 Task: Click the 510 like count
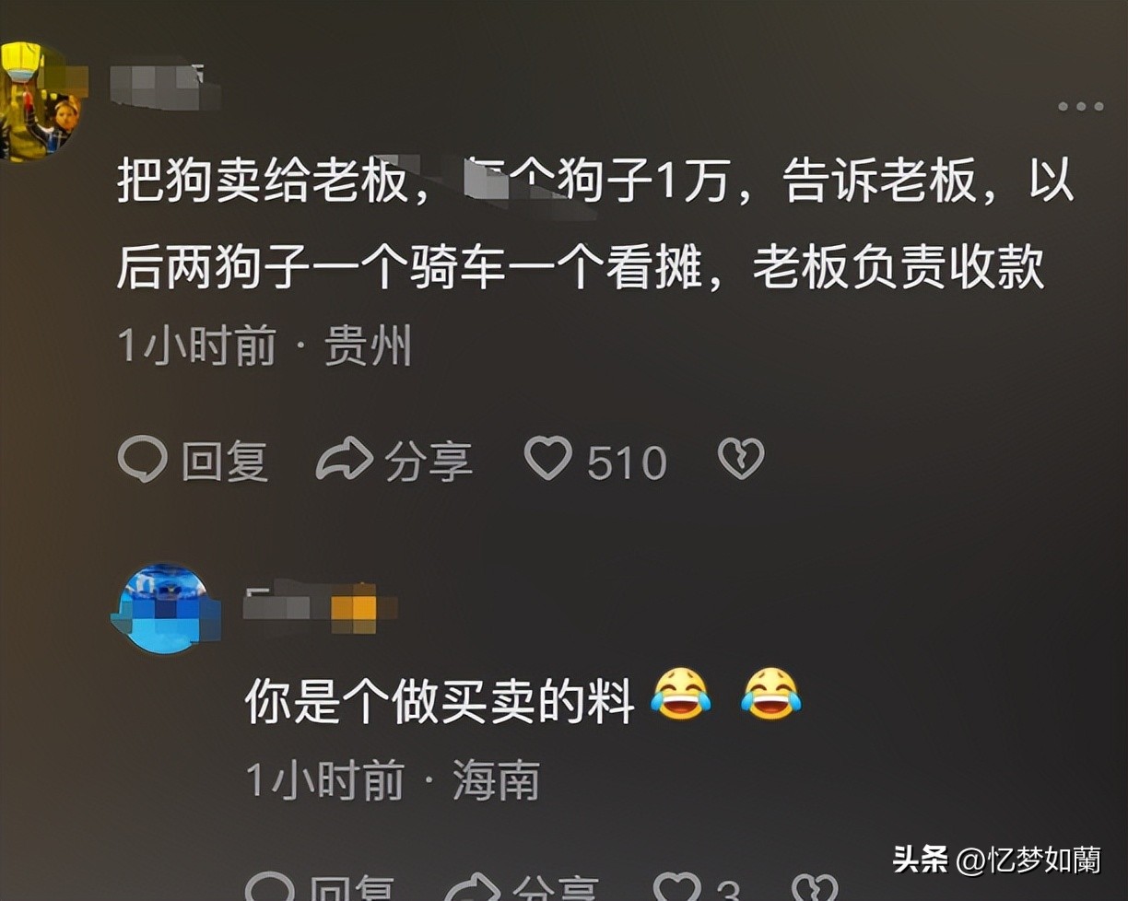pos(627,462)
